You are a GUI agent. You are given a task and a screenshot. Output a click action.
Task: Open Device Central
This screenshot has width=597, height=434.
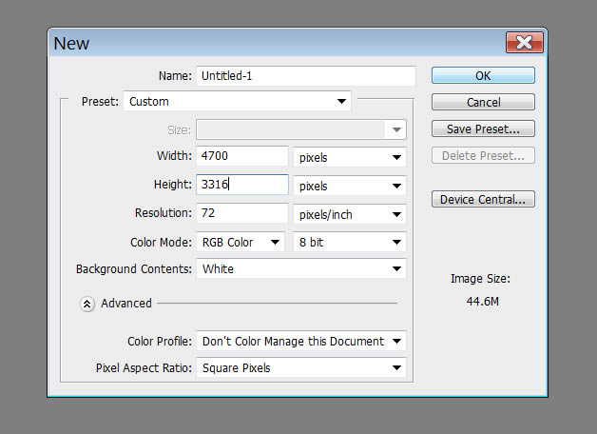pyautogui.click(x=483, y=199)
